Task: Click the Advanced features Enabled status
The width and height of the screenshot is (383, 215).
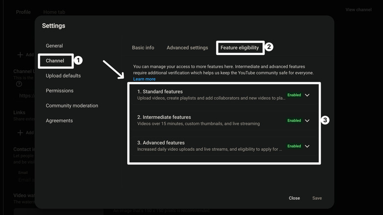Action: [x=294, y=146]
